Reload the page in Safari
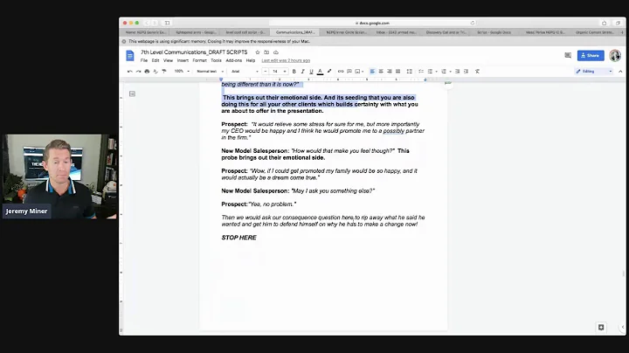Image resolution: width=629 pixels, height=353 pixels. tap(472, 23)
